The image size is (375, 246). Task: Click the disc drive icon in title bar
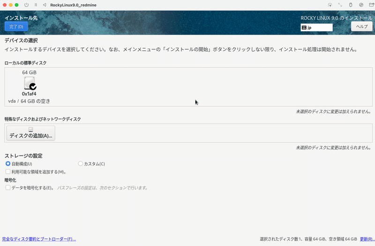click(361, 5)
